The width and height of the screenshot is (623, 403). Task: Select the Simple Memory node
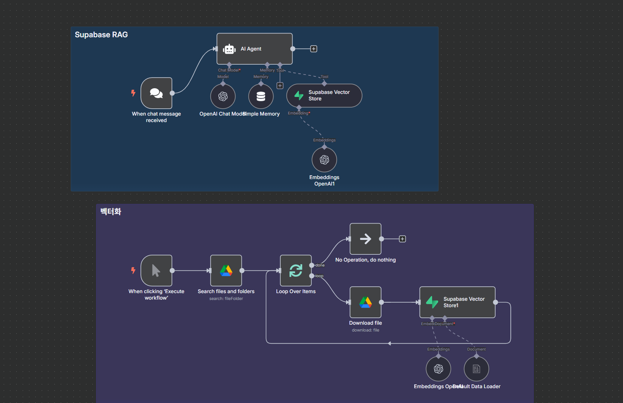(261, 97)
